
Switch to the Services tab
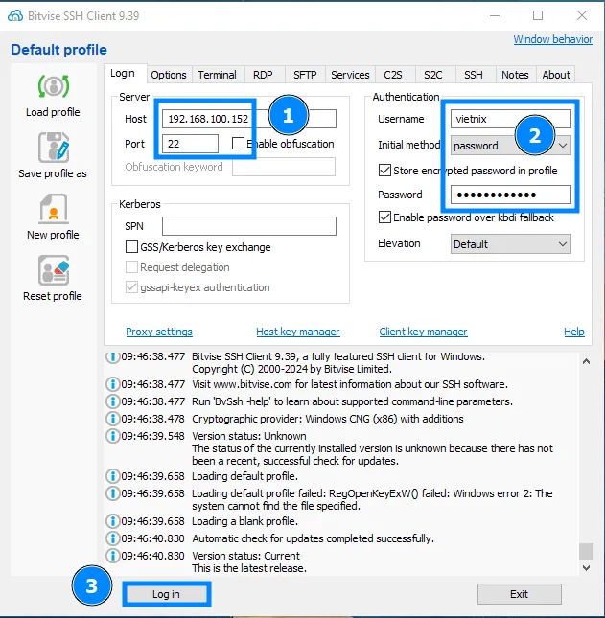point(350,75)
